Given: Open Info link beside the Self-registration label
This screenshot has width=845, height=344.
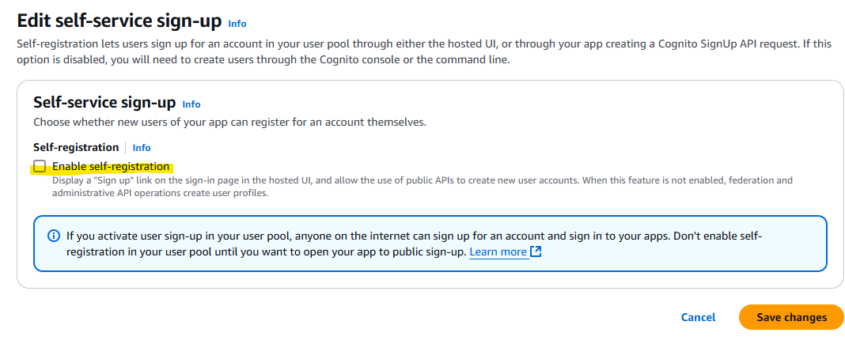Looking at the screenshot, I should coord(142,147).
